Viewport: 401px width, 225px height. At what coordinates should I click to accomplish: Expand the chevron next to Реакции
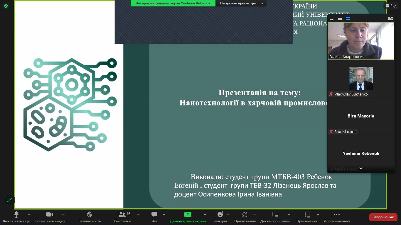[x=228, y=214]
